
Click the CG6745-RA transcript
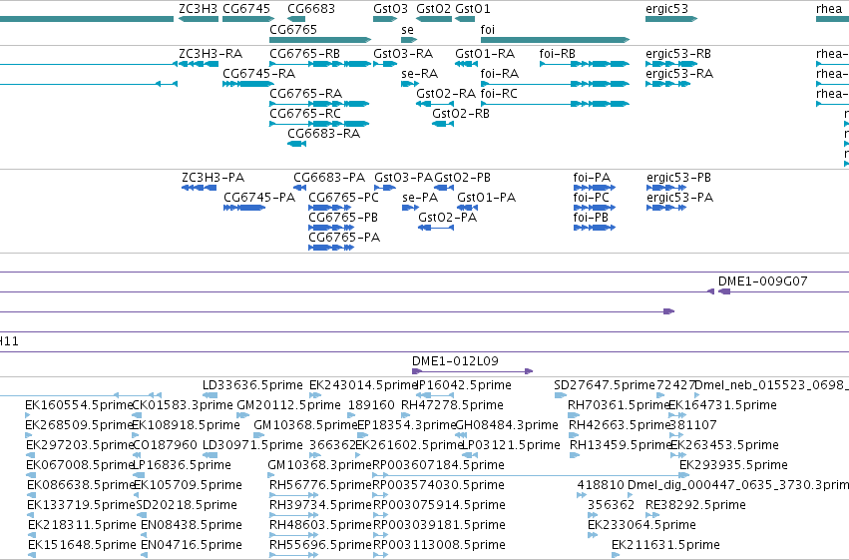pyautogui.click(x=248, y=84)
